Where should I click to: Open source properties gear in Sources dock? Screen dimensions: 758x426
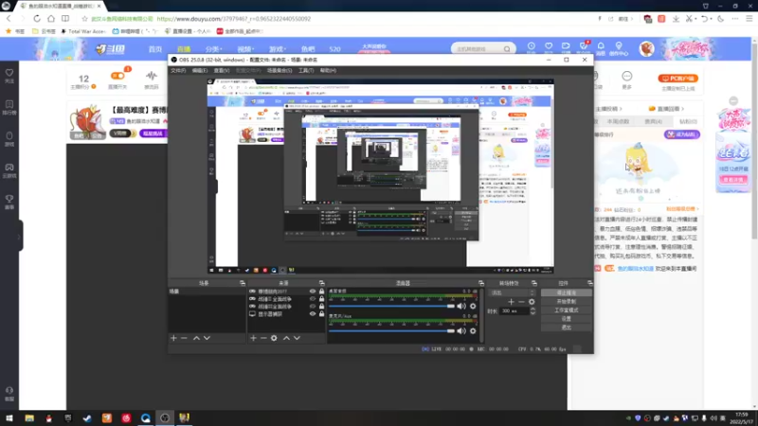pyautogui.click(x=274, y=338)
